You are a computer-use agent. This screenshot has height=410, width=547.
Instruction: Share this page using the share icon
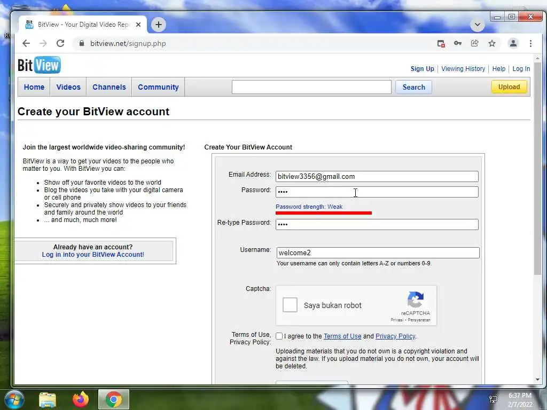coord(475,43)
